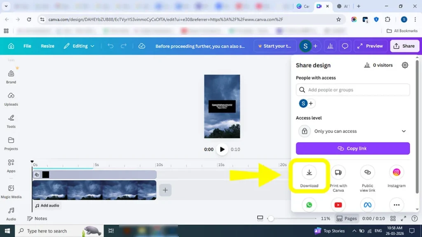Share the design to YouTube
The width and height of the screenshot is (422, 237).
pyautogui.click(x=338, y=204)
